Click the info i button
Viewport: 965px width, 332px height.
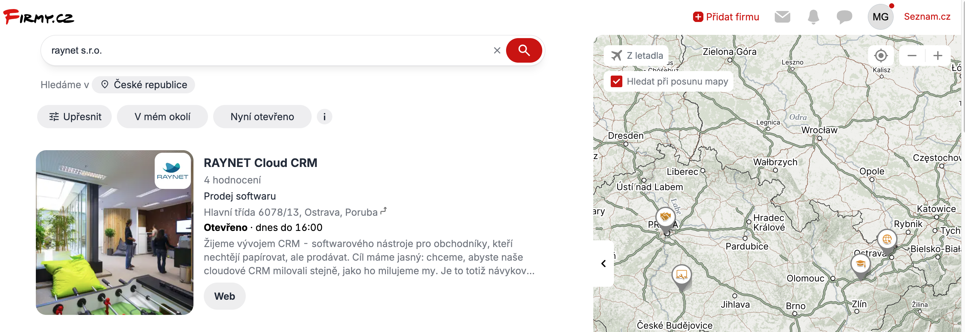[325, 117]
